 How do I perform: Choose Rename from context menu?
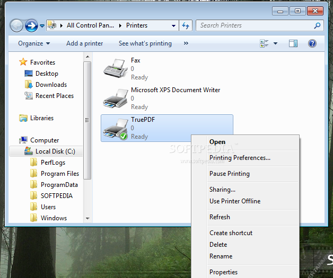221,256
